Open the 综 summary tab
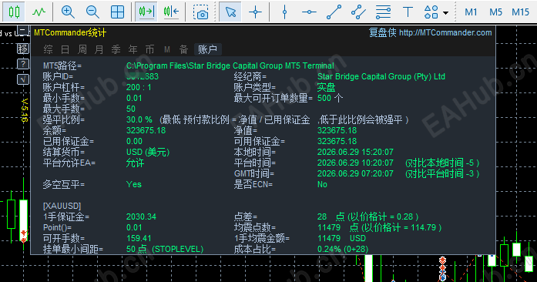 49,49
